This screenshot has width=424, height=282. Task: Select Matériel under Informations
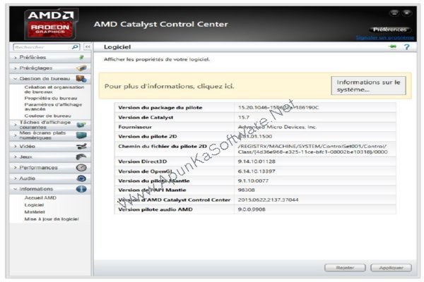tap(35, 212)
